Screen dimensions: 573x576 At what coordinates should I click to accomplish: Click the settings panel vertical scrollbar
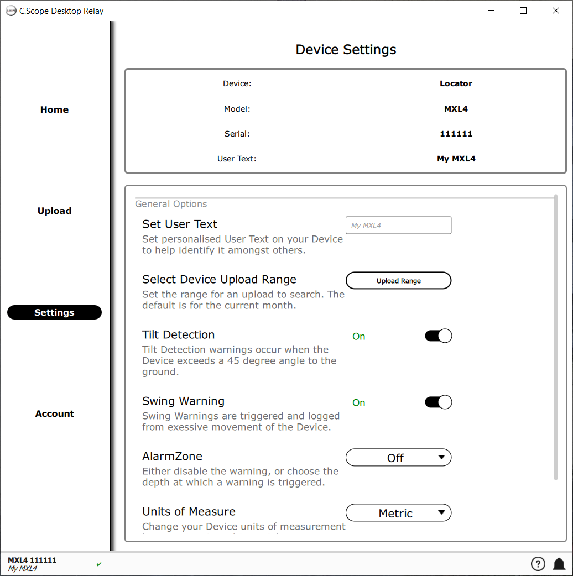click(555, 337)
